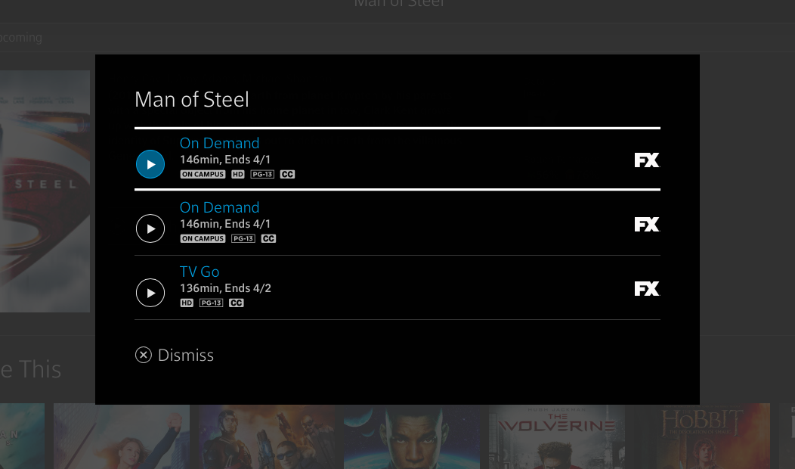Open the Man of Steel poster artwork

tap(45, 191)
